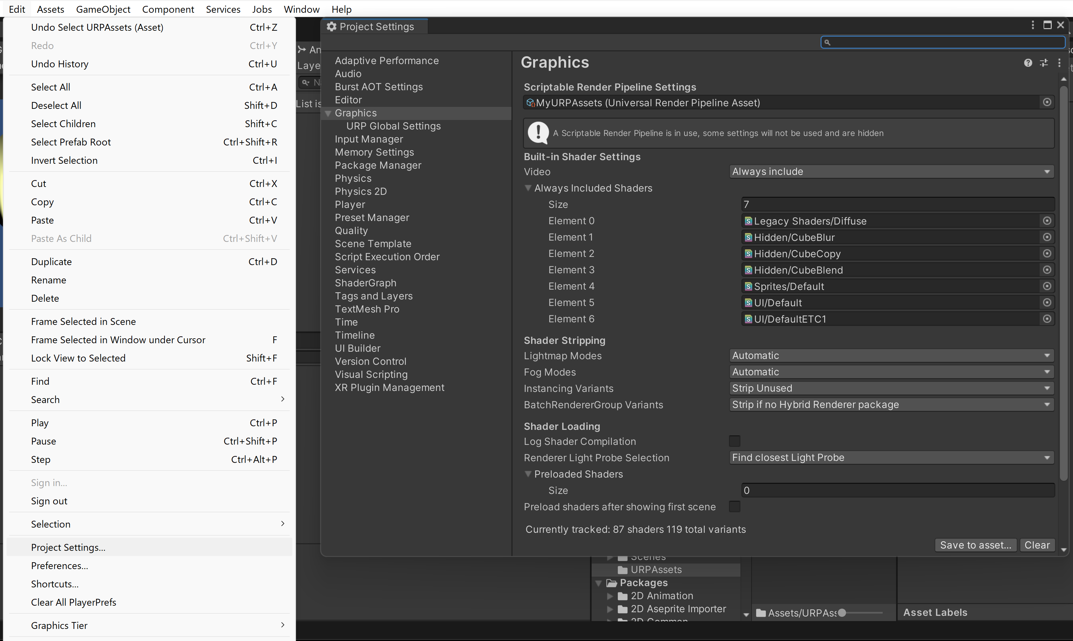The image size is (1073, 641).
Task: Open the GameObject menu
Action: (x=103, y=9)
